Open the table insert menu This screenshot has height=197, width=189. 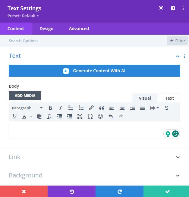[x=154, y=108]
